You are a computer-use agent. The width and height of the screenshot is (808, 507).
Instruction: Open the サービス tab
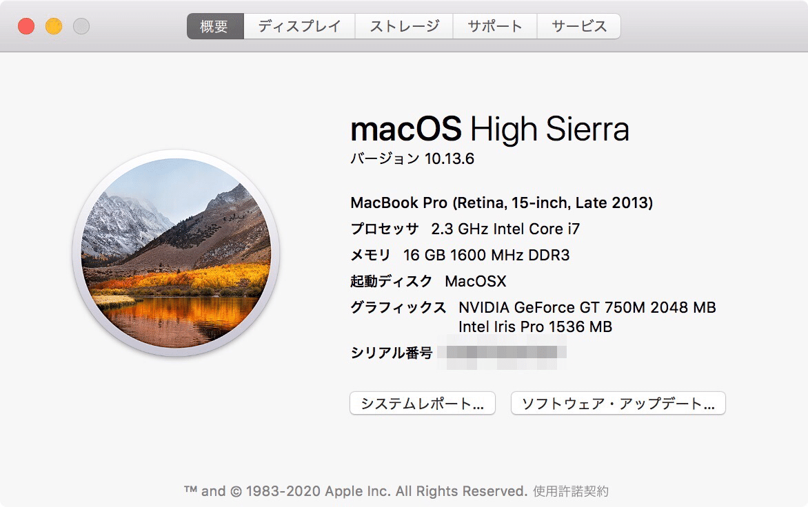578,25
